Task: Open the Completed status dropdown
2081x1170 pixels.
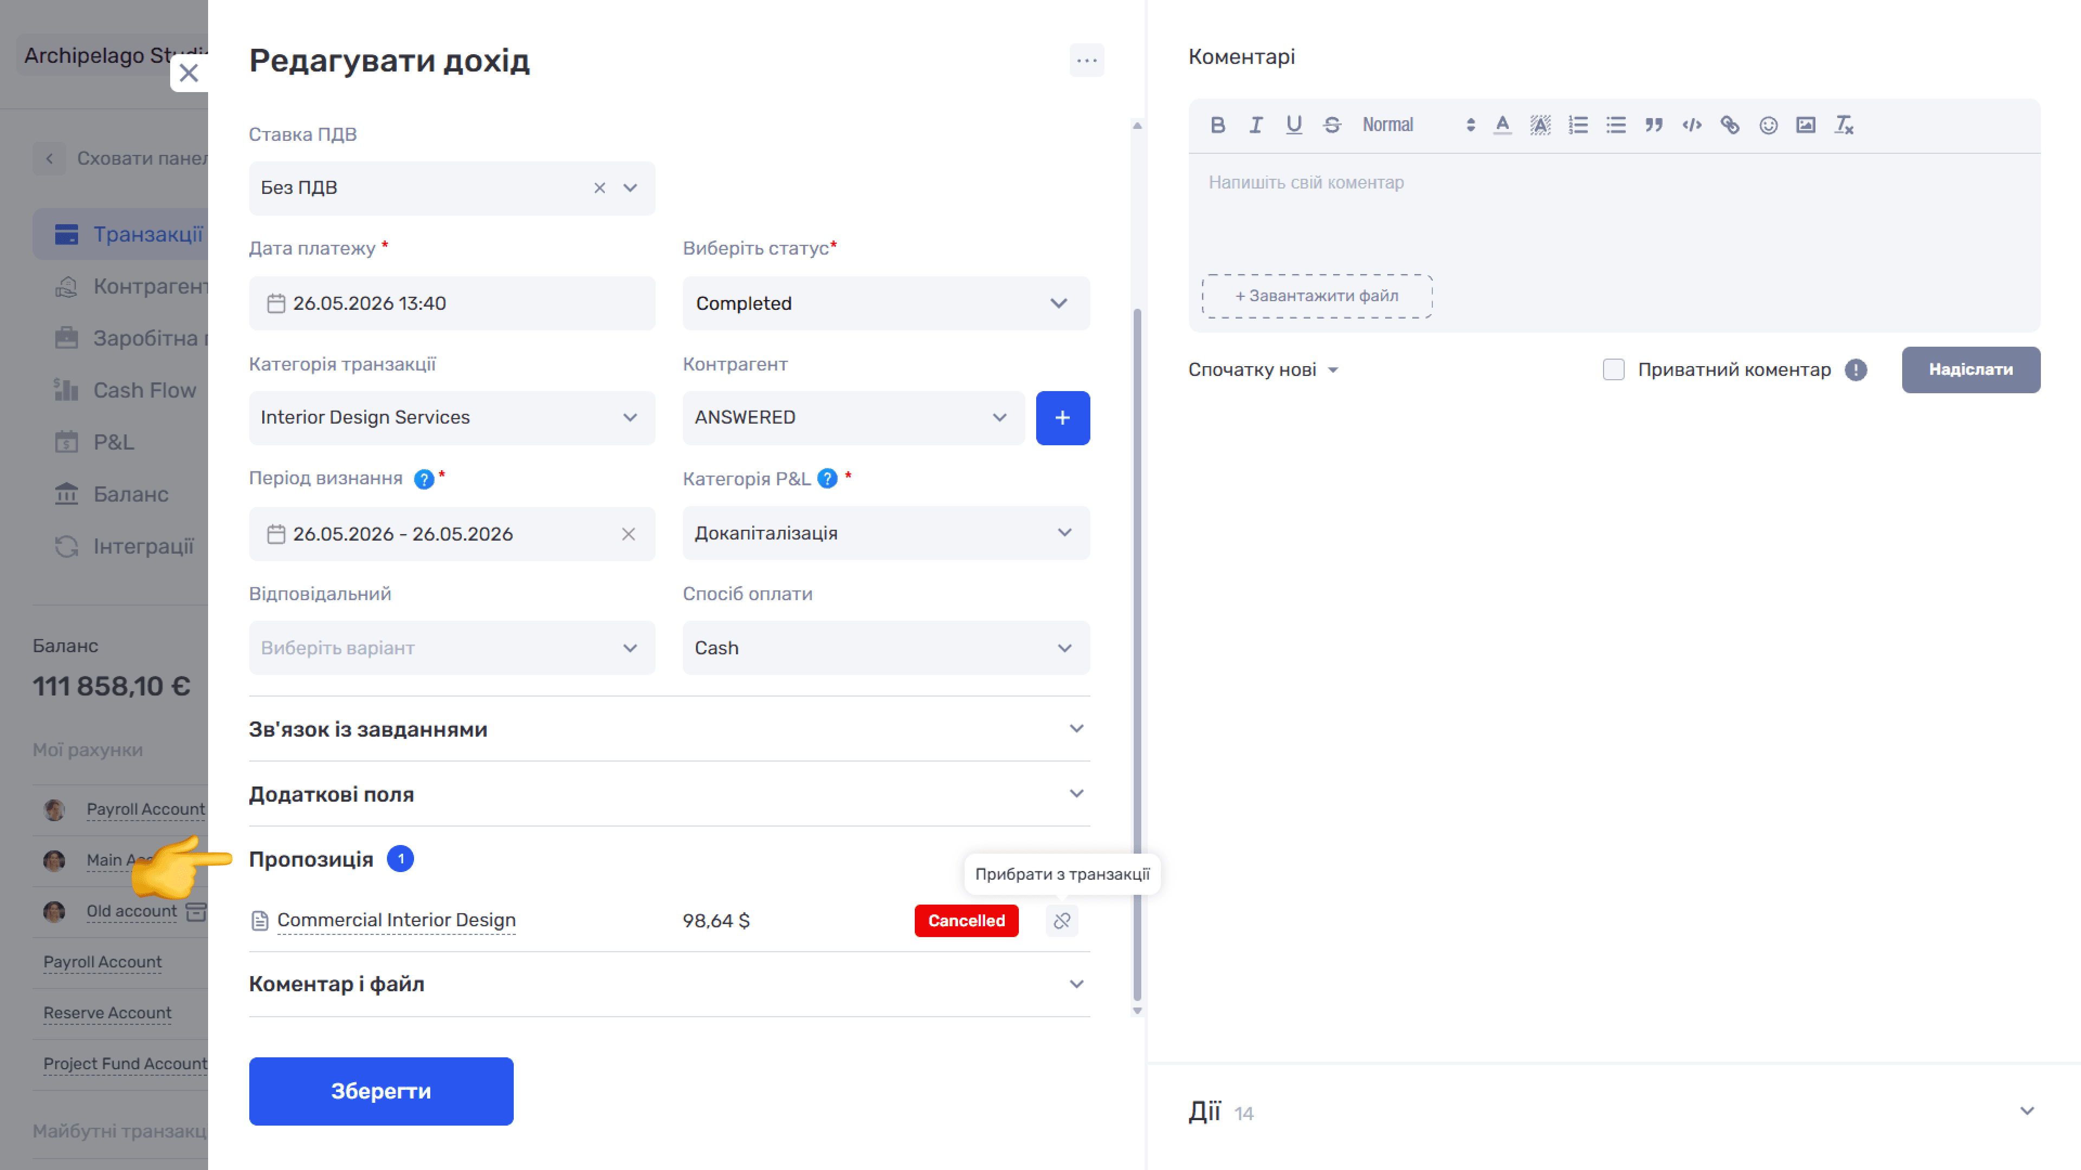Action: [886, 303]
